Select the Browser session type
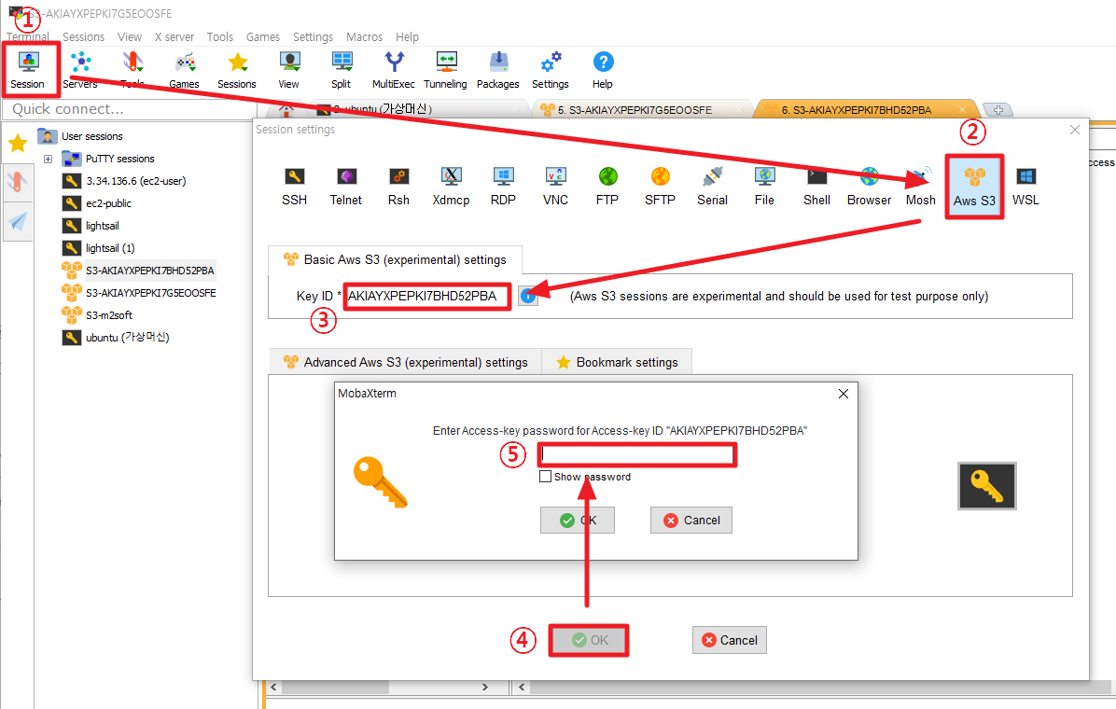The width and height of the screenshot is (1116, 709). tap(869, 187)
